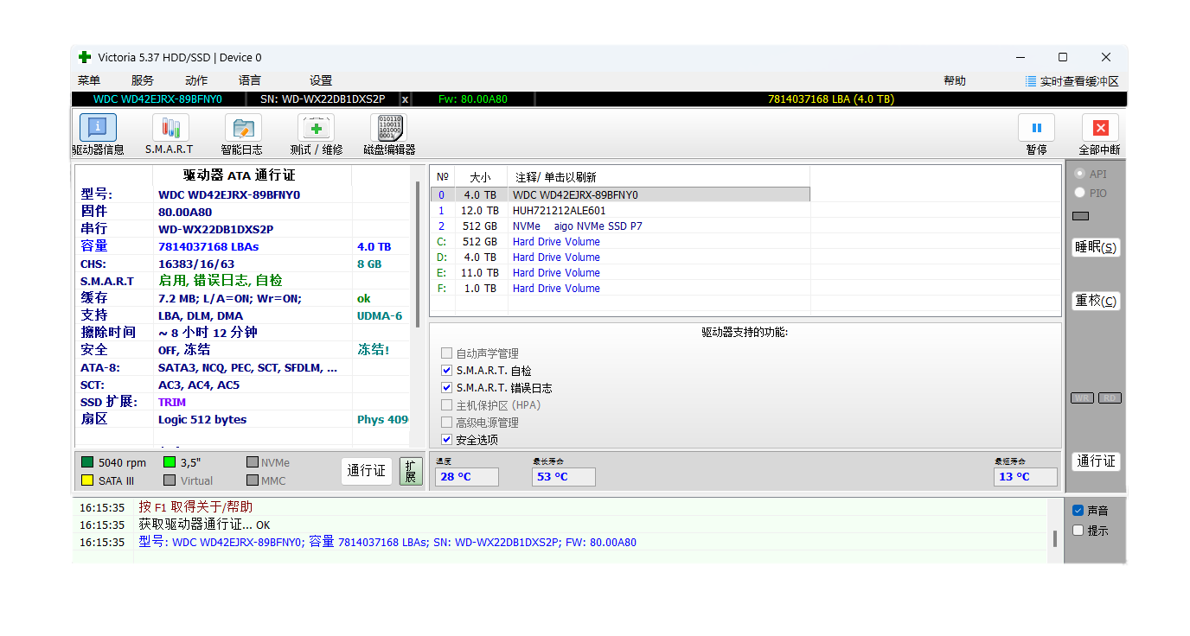Open the 磁盘编辑器 disk editor icon

tap(388, 128)
